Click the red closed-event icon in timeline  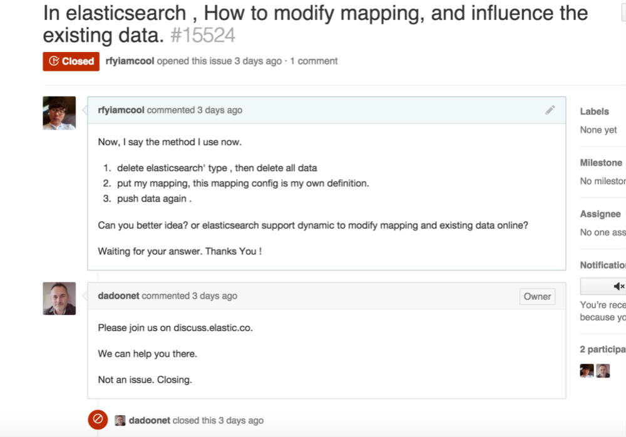point(98,420)
